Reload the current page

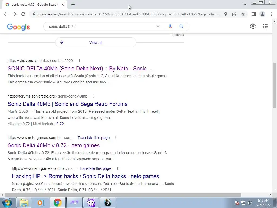point(23,14)
